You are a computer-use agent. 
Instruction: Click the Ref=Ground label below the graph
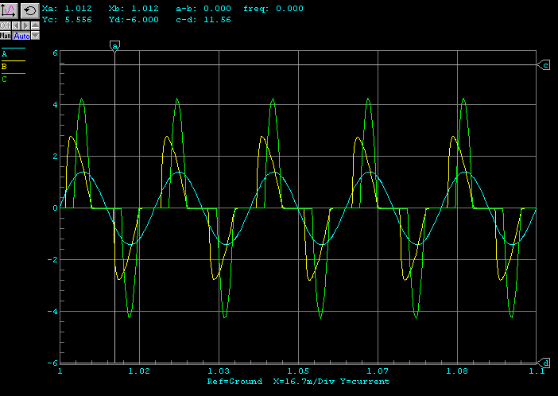coord(234,382)
